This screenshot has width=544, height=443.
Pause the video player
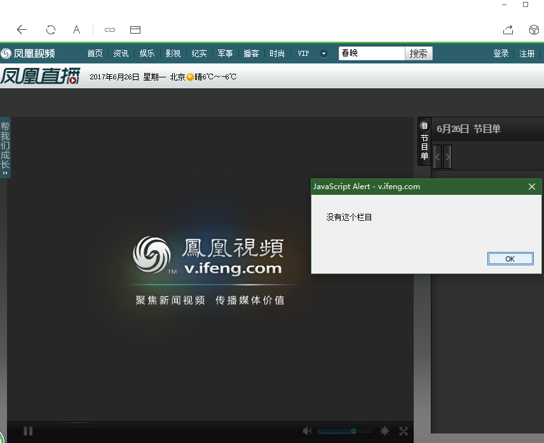point(28,431)
